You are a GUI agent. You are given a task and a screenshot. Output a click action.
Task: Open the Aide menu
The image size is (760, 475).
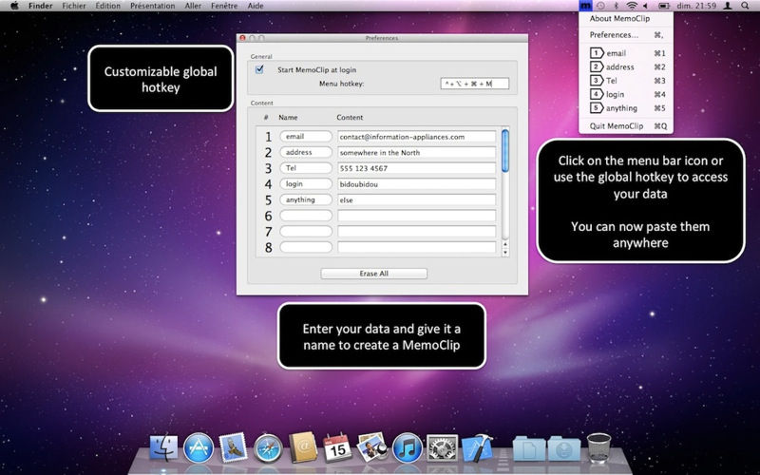[x=256, y=6]
